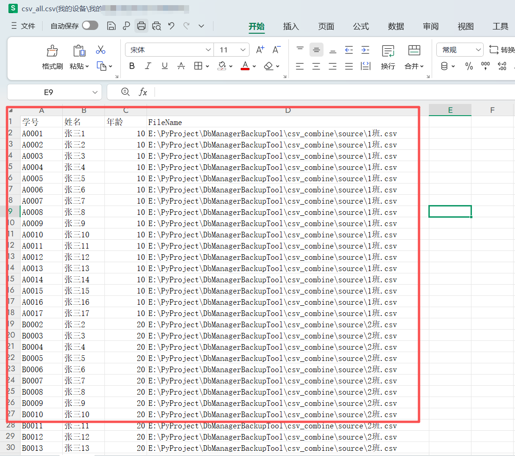The width and height of the screenshot is (515, 456).
Task: Click the zoom magnifier in formula bar
Action: coord(125,92)
